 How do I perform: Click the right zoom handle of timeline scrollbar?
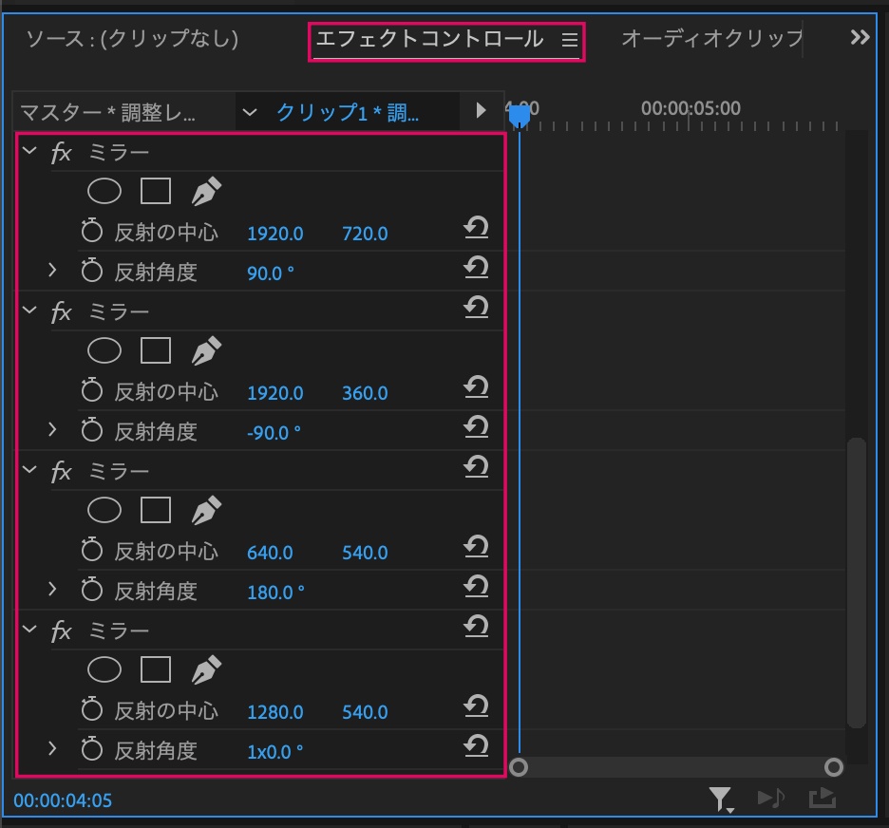click(834, 767)
